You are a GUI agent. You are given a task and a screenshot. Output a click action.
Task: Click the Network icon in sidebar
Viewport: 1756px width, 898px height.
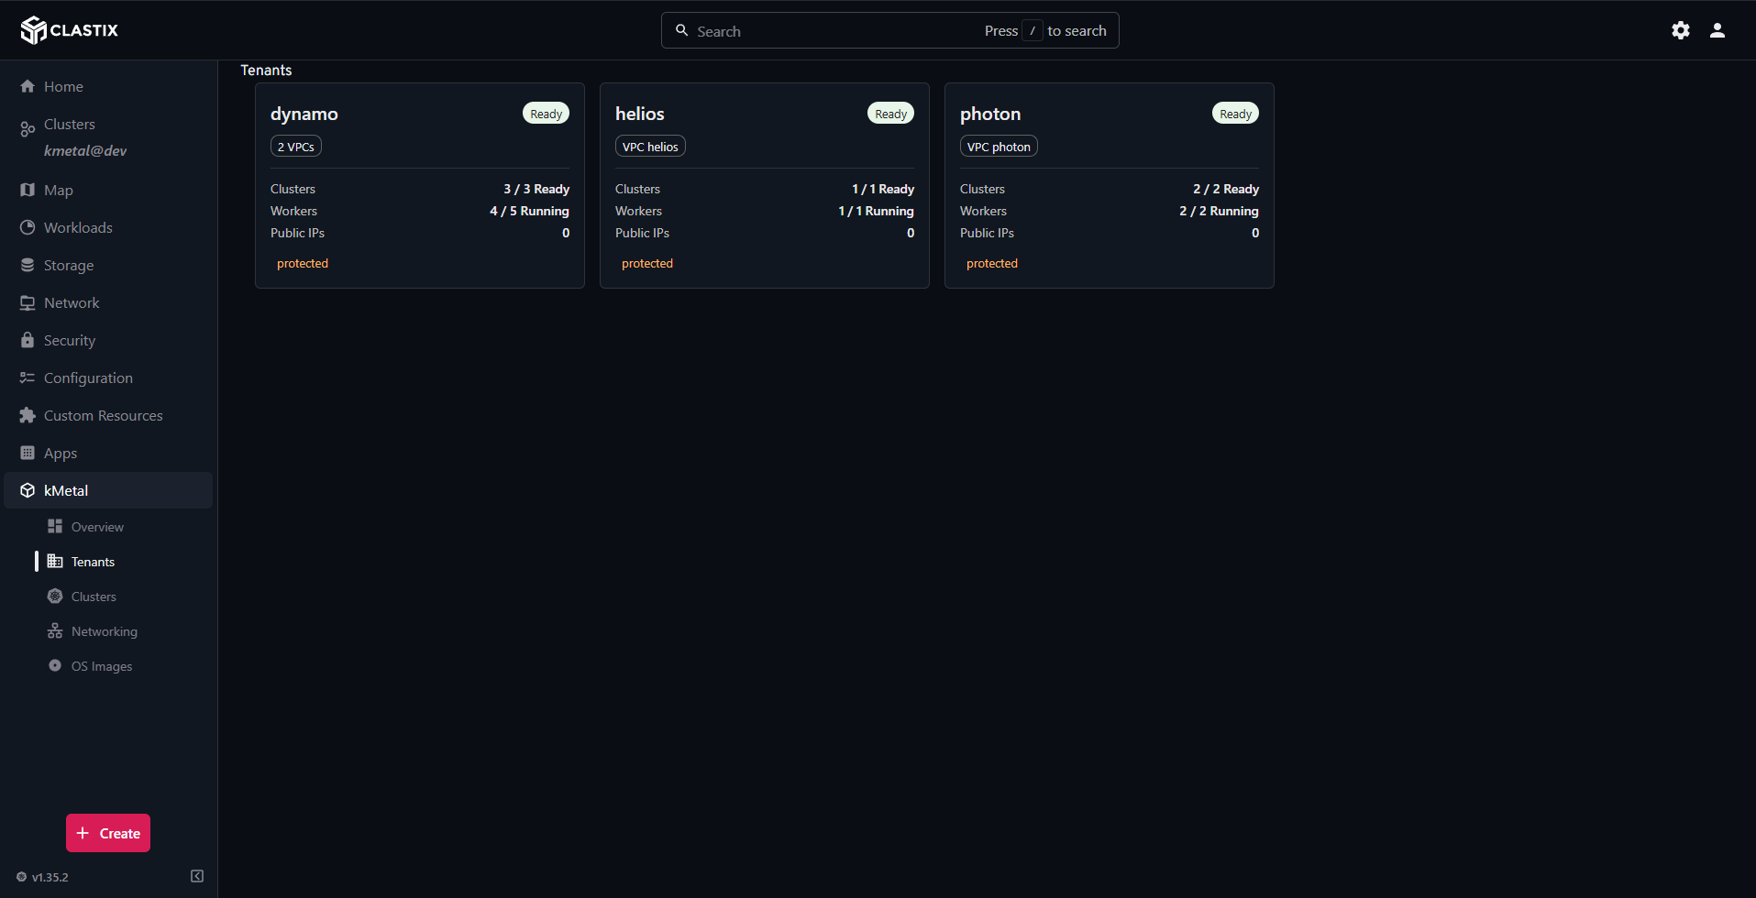[28, 302]
